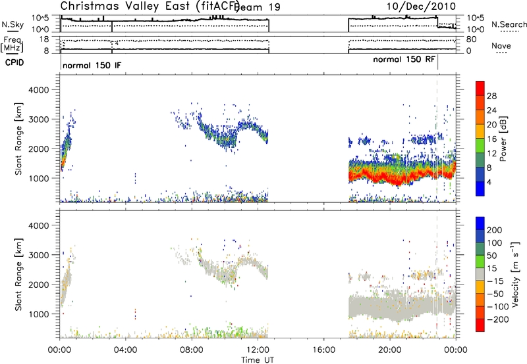The height and width of the screenshot is (364, 527).
Task: Click the '-15' label on Velocity colorbar
Action: (495, 281)
